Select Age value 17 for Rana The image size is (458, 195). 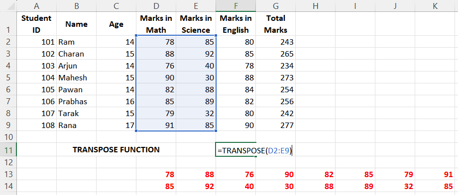pos(116,125)
